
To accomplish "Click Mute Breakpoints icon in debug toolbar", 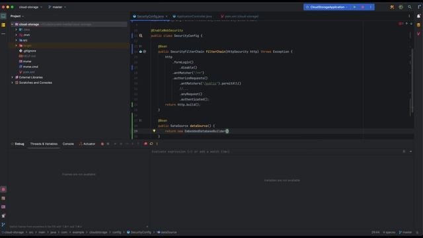I will (151, 144).
